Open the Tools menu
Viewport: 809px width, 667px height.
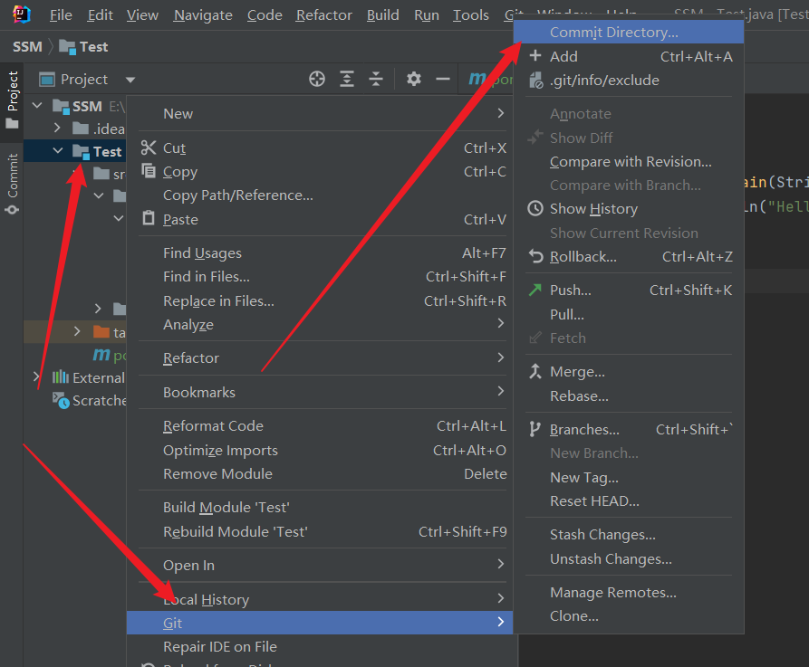pyautogui.click(x=471, y=15)
